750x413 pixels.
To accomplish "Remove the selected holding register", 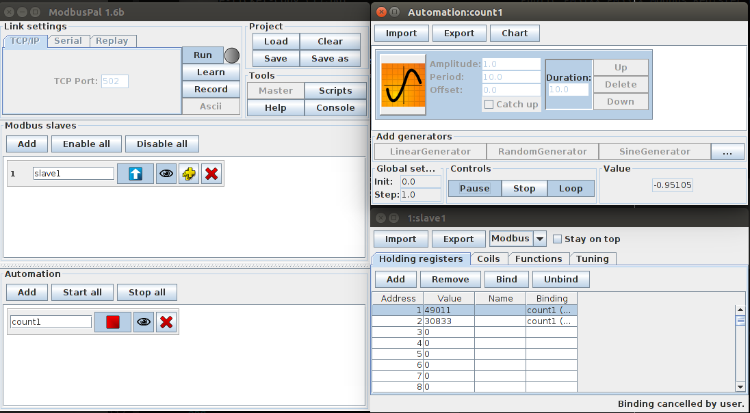I will click(x=450, y=279).
